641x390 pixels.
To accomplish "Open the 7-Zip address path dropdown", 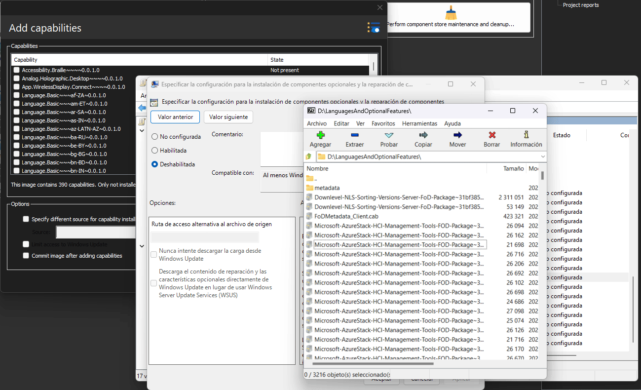I will 543,156.
